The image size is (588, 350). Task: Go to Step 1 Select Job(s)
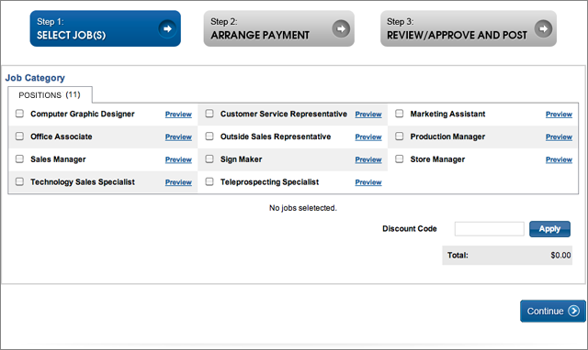106,28
